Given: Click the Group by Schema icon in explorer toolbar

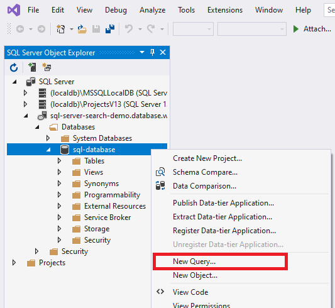Looking at the screenshot, I should tap(47, 67).
